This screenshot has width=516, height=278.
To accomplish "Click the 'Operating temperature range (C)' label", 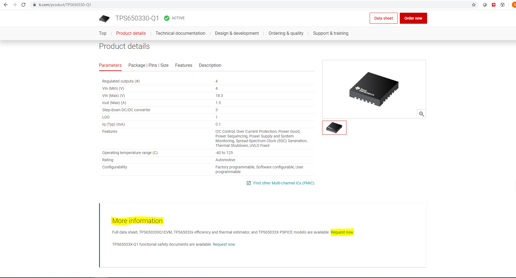I will tap(130, 153).
